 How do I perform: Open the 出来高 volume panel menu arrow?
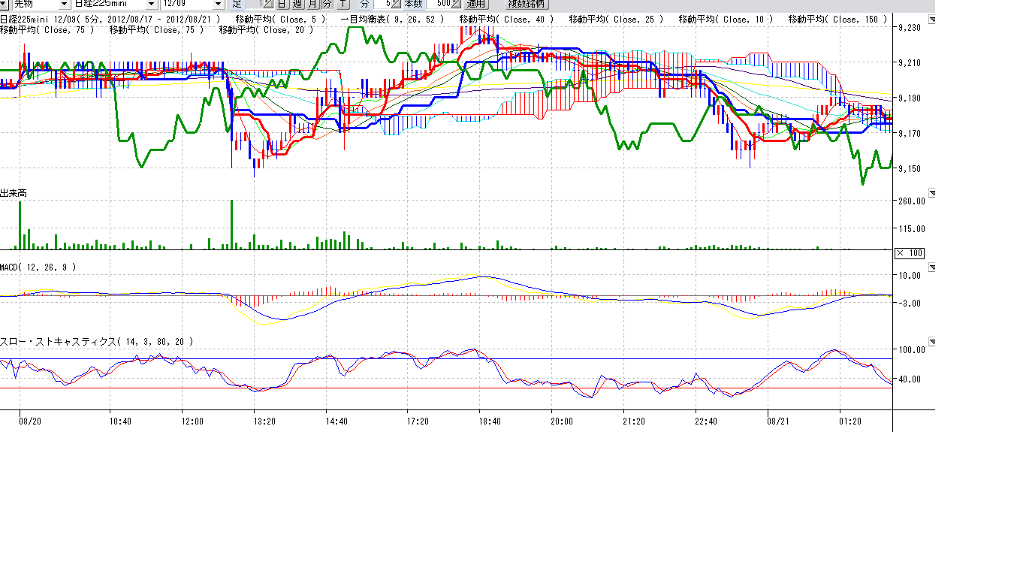932,193
